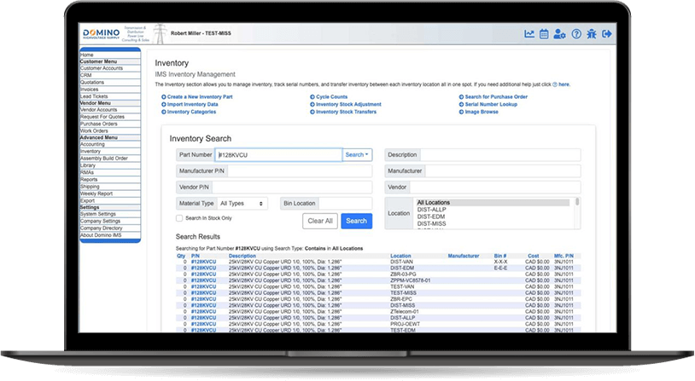
Task: Click the help icon beside 'here'
Action: [555, 84]
